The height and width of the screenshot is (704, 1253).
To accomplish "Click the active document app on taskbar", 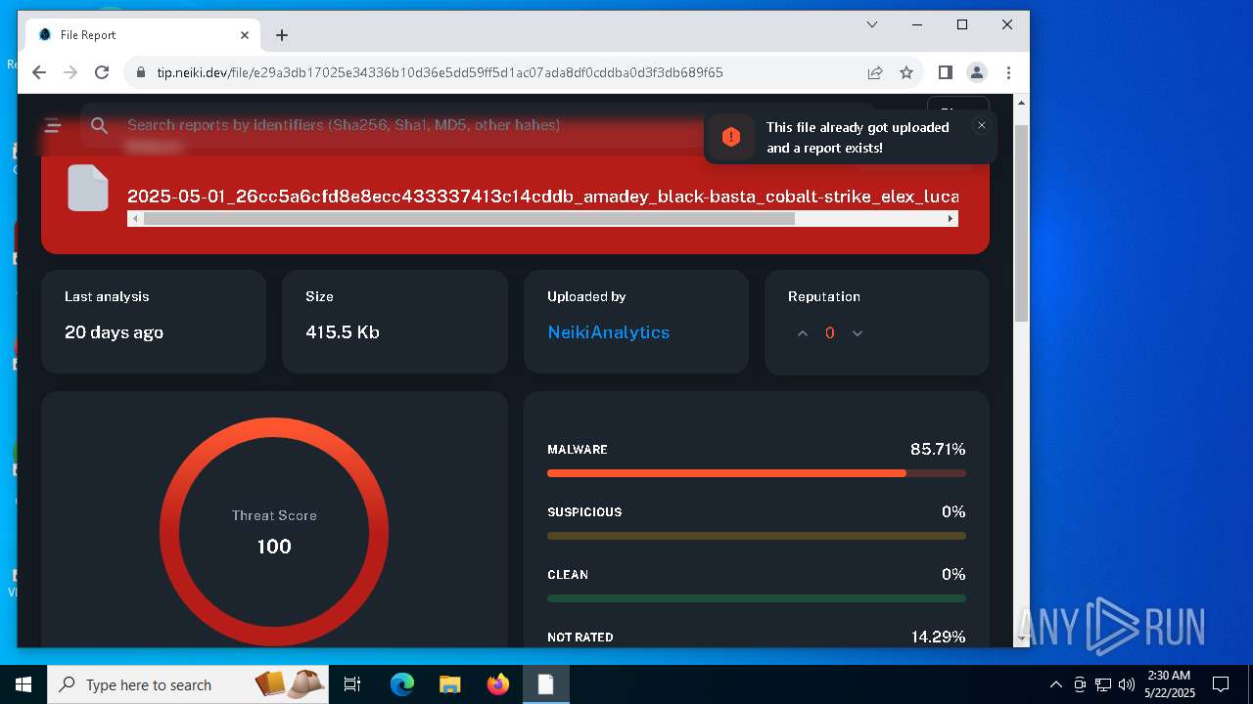I will [x=546, y=684].
